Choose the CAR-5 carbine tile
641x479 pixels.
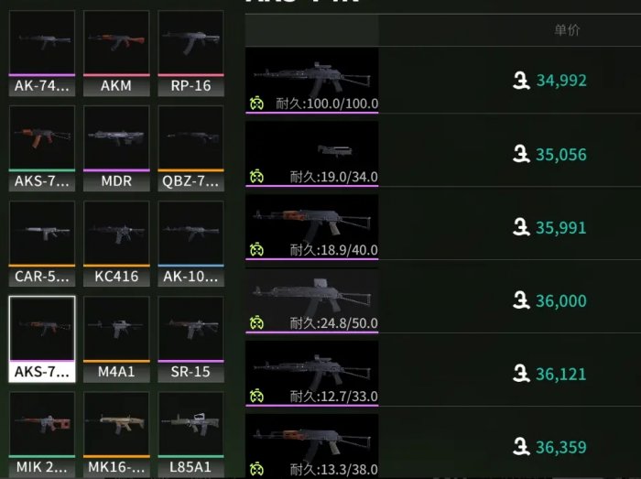(42, 244)
